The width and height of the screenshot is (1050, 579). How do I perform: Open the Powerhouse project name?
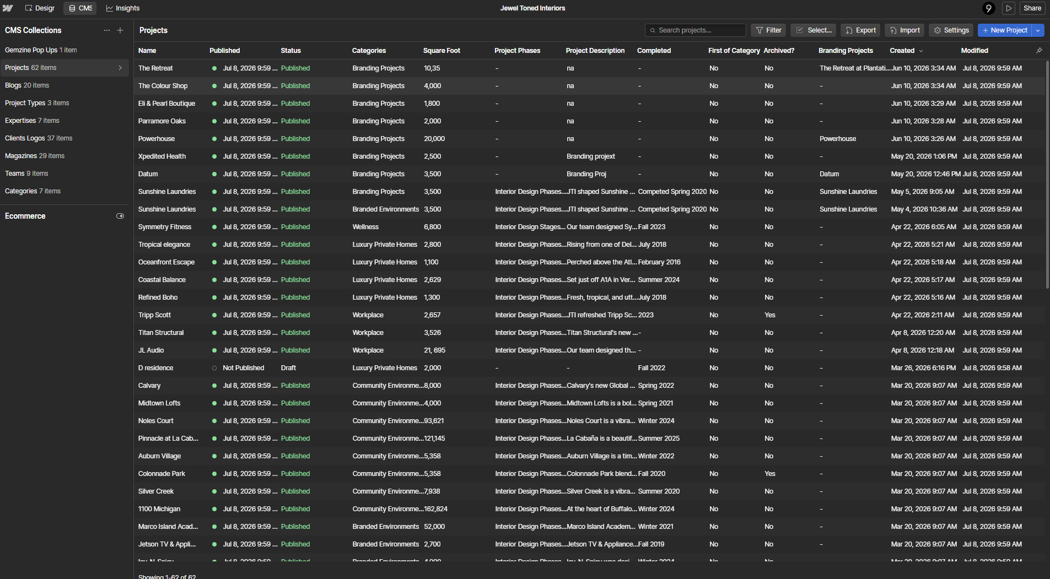click(157, 139)
